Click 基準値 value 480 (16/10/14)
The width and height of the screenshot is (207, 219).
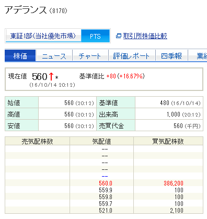click(x=180, y=103)
